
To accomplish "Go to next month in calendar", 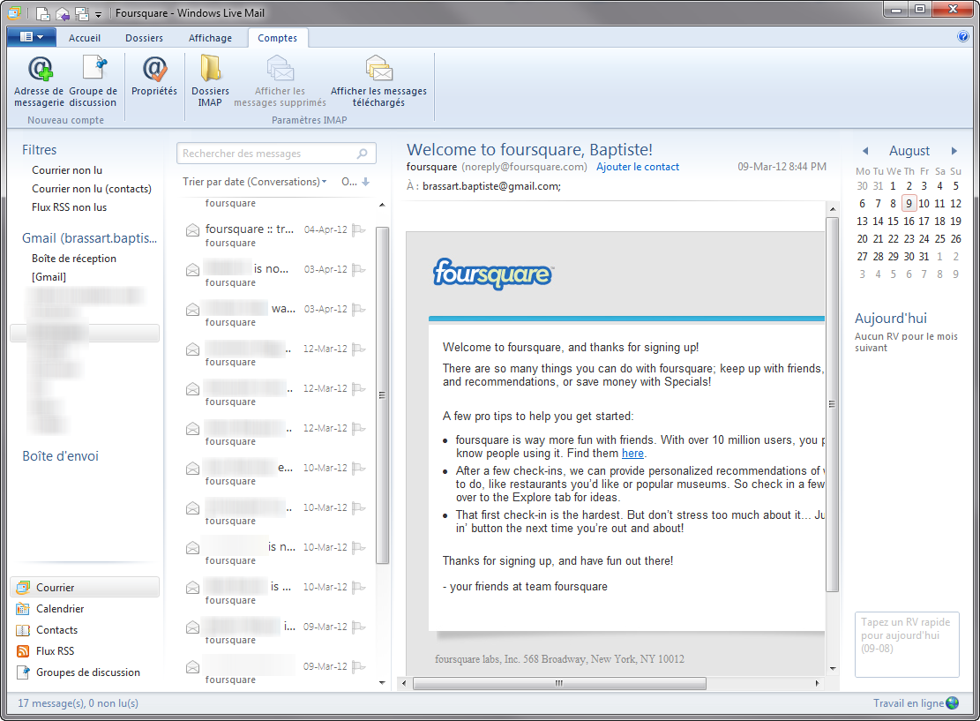I will pyautogui.click(x=954, y=151).
